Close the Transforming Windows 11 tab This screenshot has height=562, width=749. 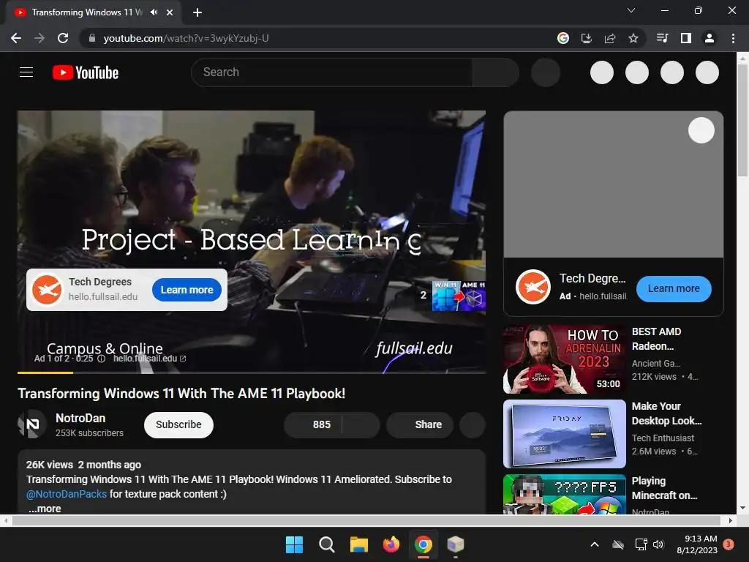pos(170,12)
